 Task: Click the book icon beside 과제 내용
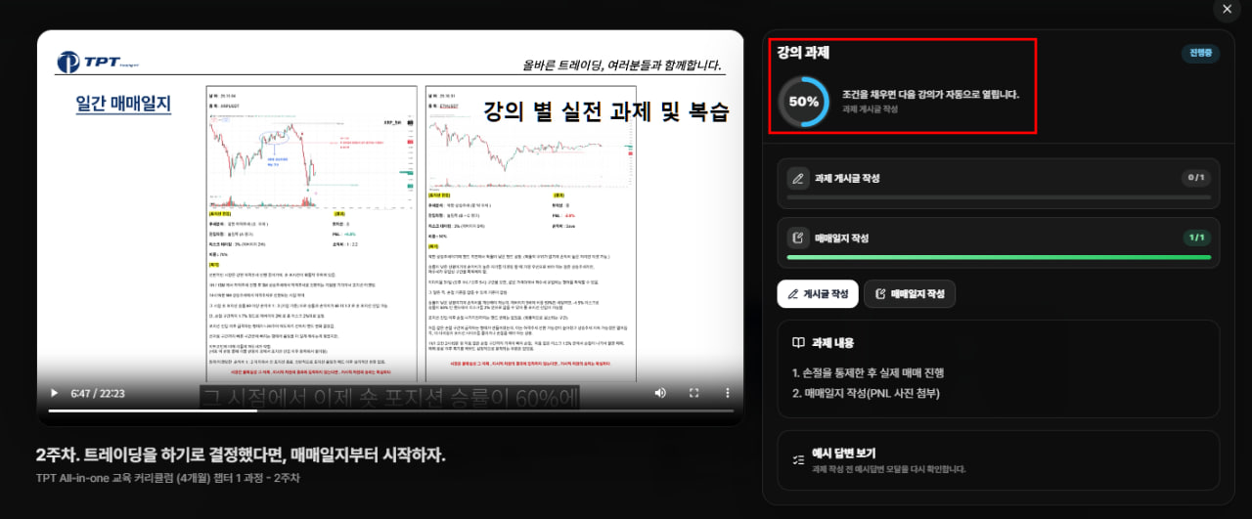coord(798,343)
